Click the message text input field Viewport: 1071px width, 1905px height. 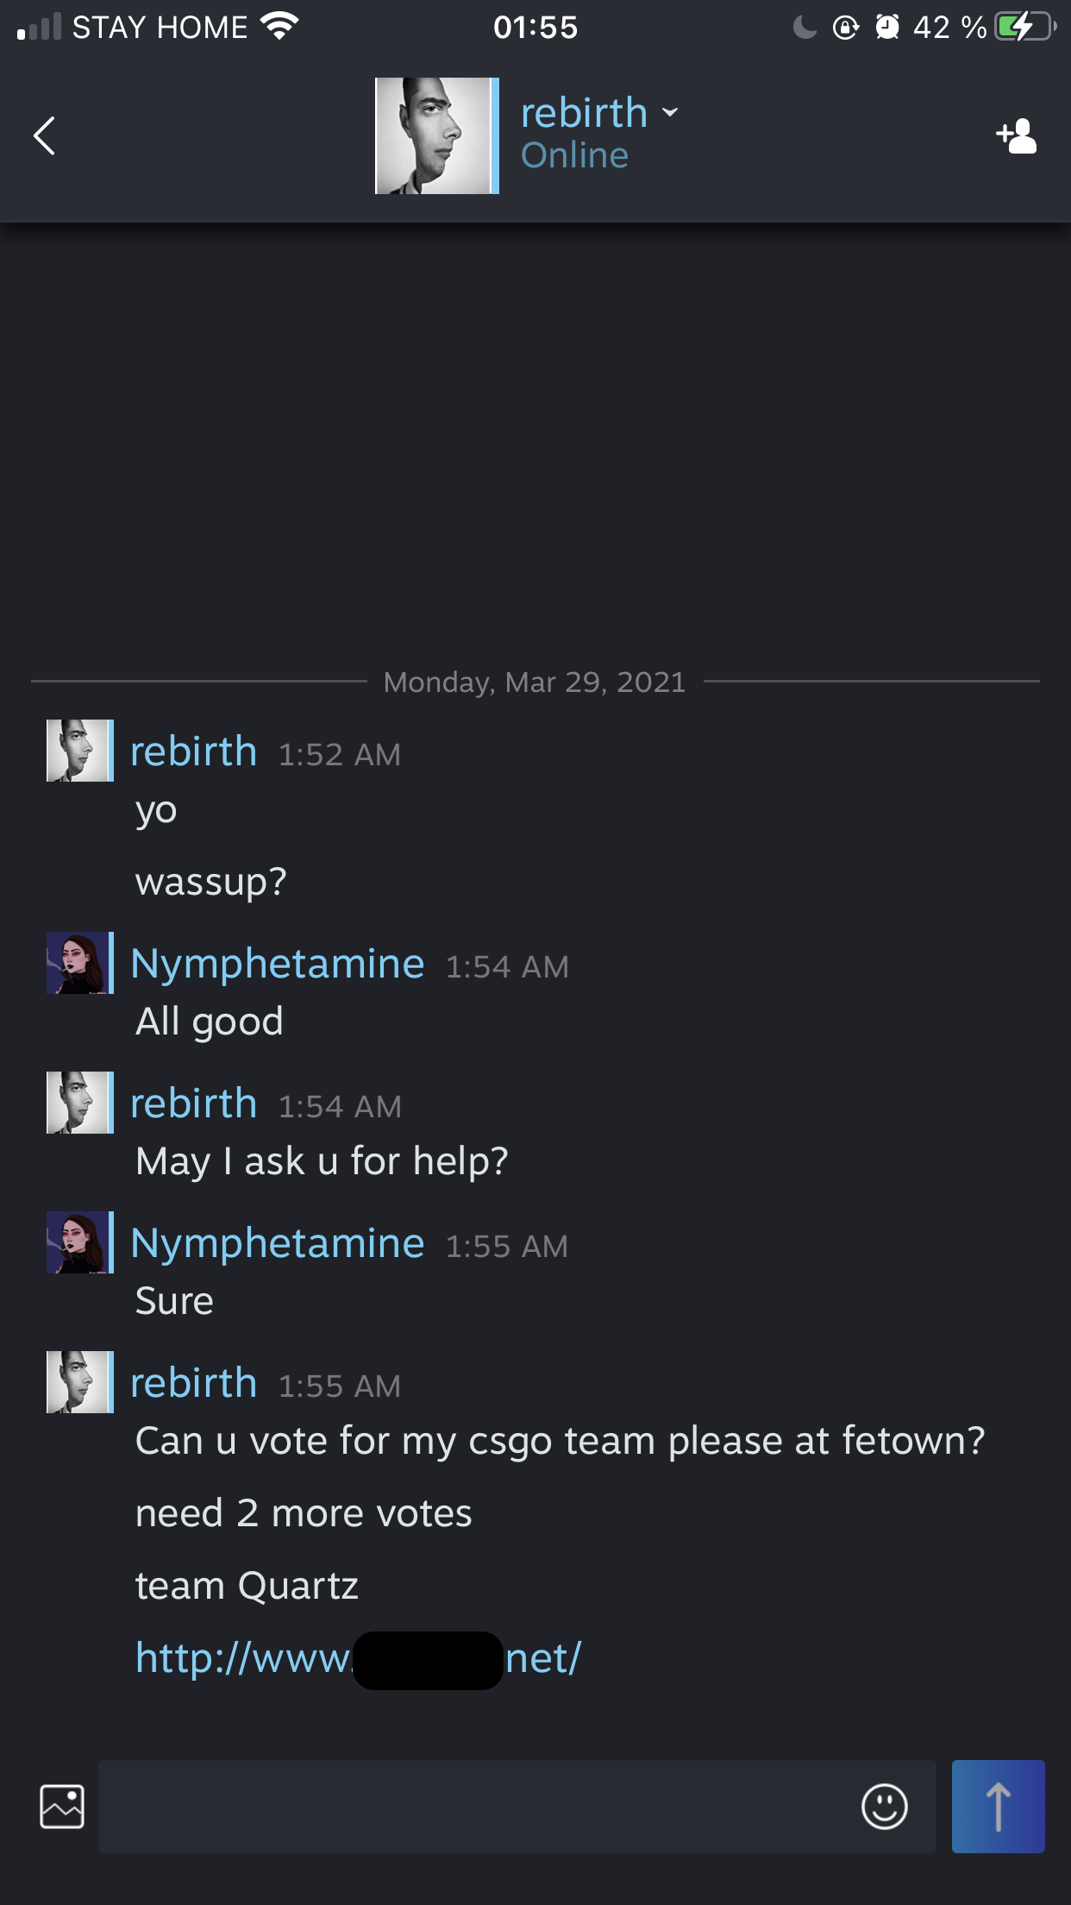click(x=474, y=1807)
